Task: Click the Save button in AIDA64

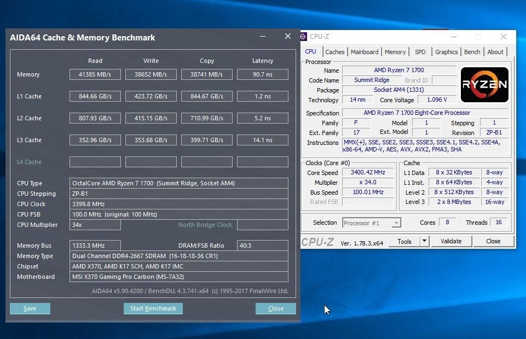Action: (30, 308)
